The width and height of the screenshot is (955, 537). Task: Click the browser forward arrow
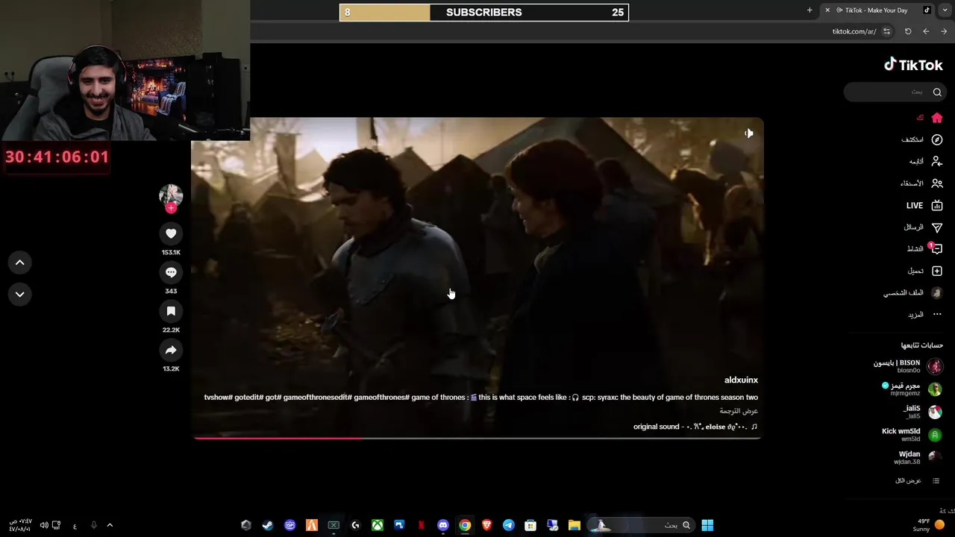944,31
